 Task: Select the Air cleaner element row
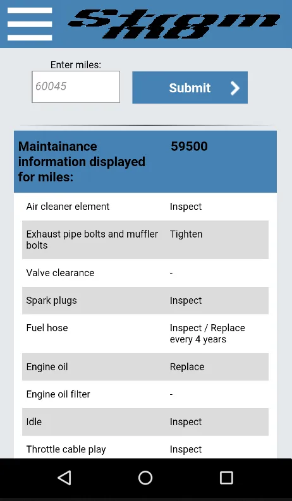coord(145,207)
